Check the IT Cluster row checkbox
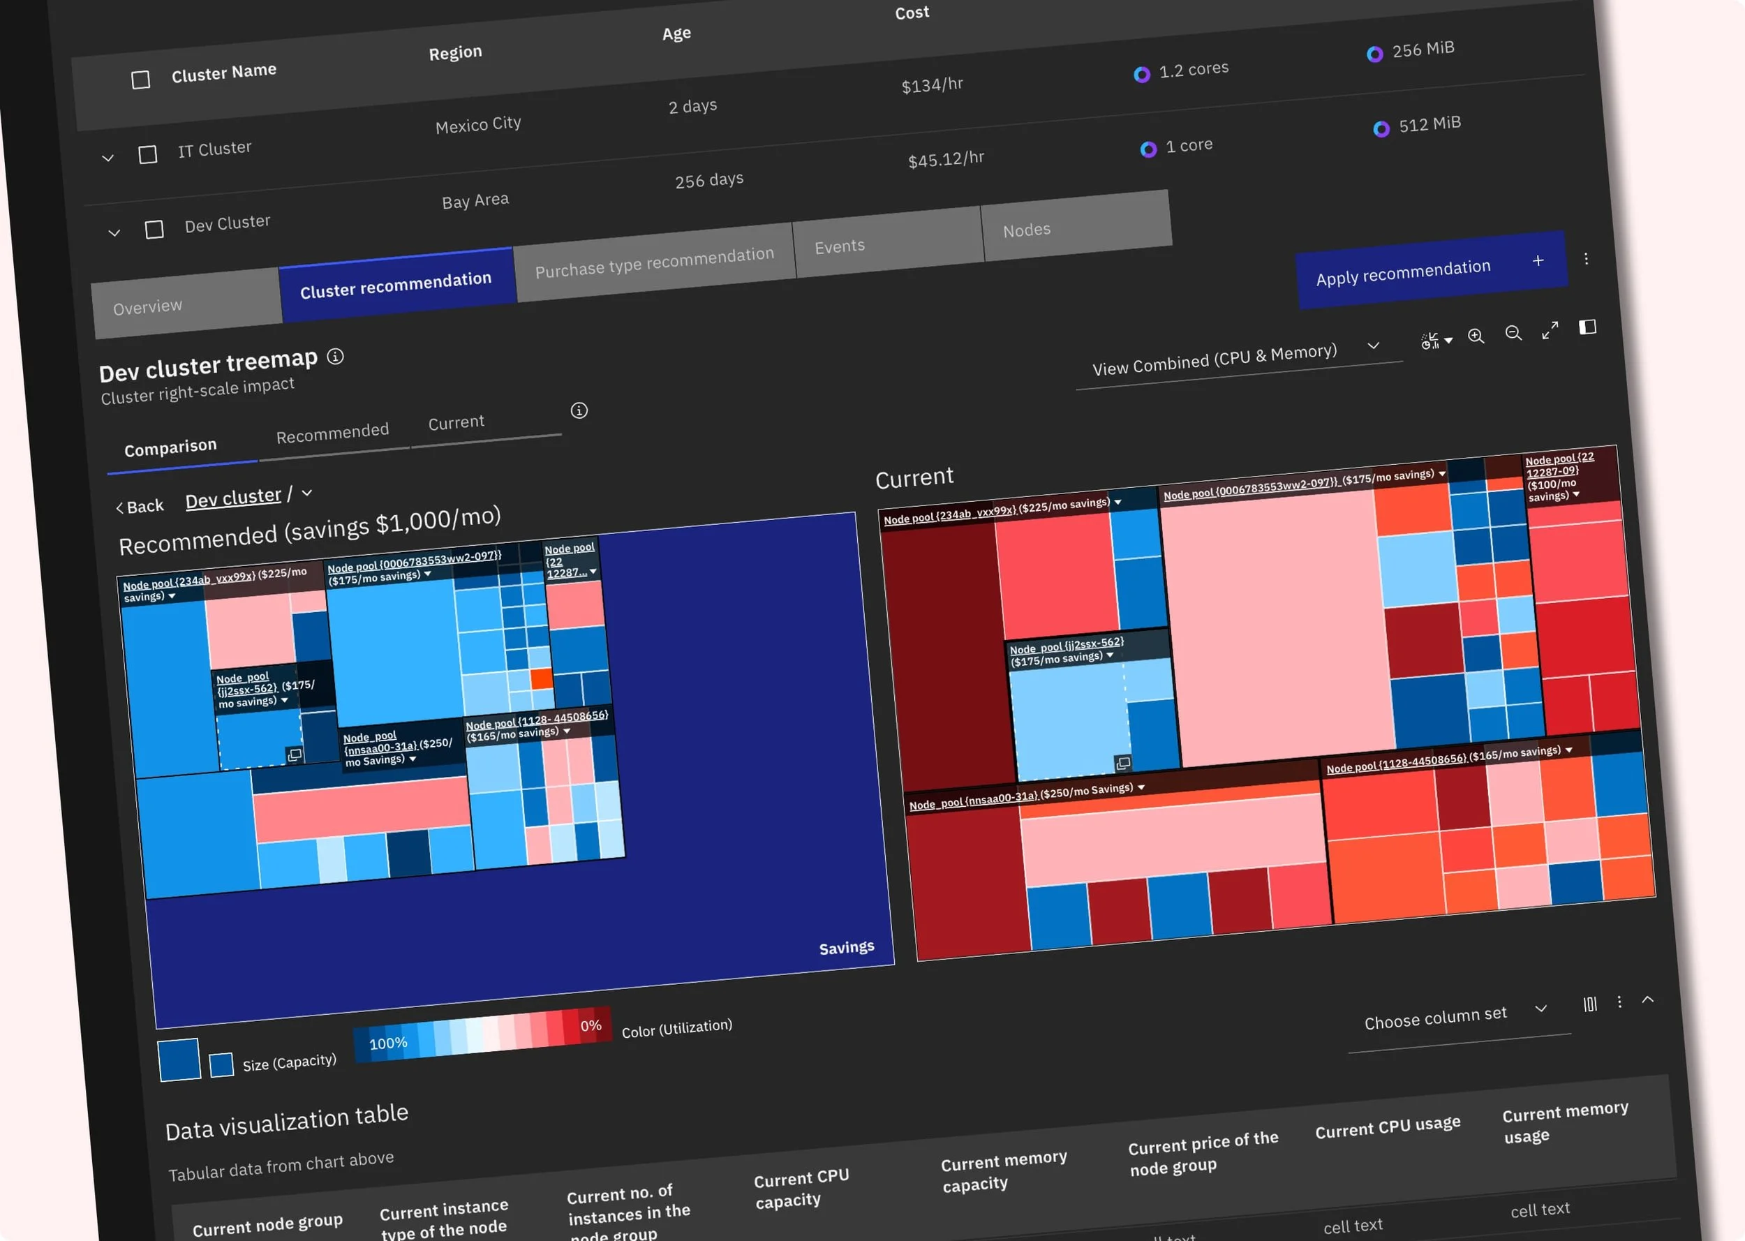 click(147, 154)
